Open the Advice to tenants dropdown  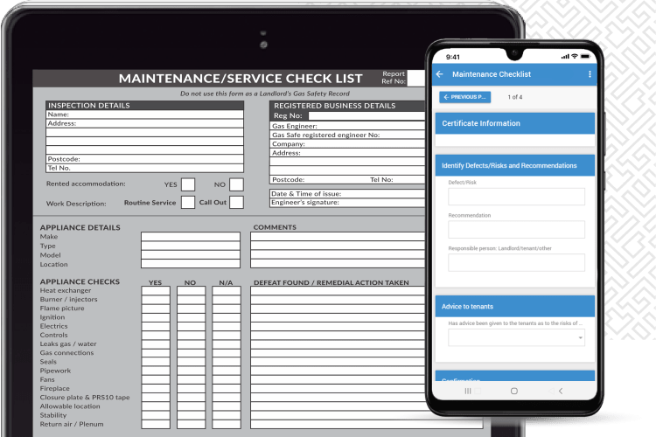(x=516, y=337)
